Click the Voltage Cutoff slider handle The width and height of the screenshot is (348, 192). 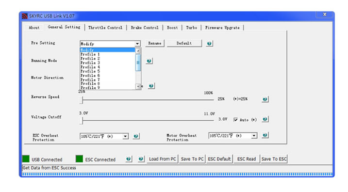tap(82, 121)
